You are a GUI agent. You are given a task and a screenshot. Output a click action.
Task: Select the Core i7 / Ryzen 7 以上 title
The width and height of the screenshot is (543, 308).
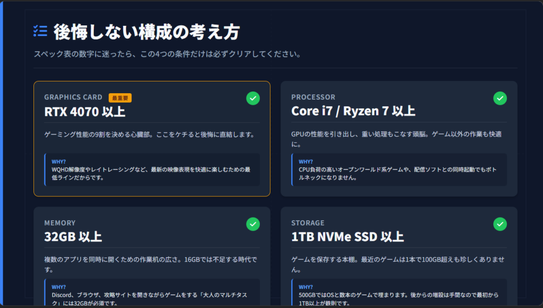(x=353, y=112)
